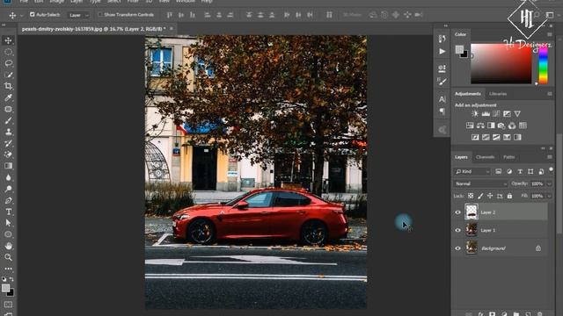Open the Auto-Select Layer dropdown
Screen dimensions: 563x316
[79, 15]
